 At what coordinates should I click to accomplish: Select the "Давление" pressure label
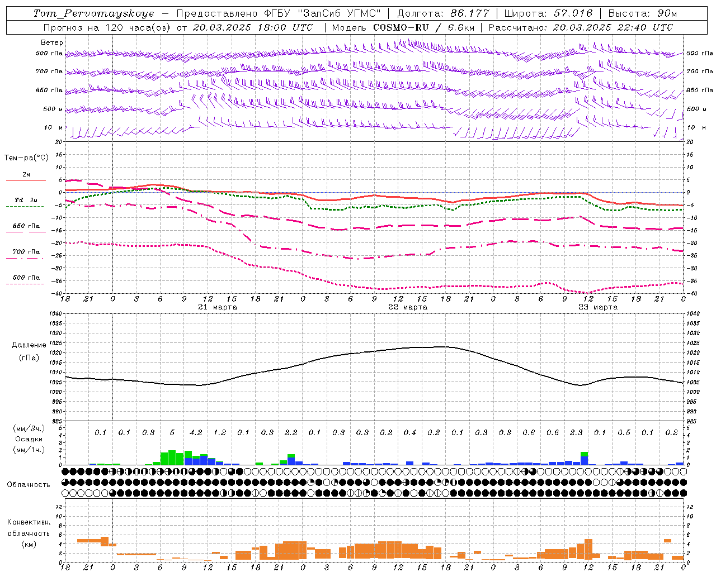29,345
